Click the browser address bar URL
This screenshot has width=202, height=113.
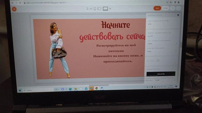tap(46, 3)
